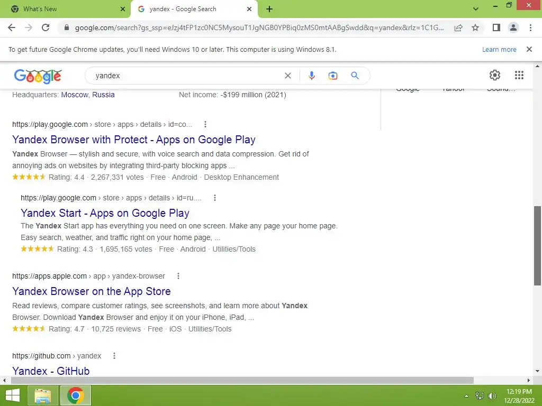Switch to What's New tab
542x406 pixels.
coord(65,9)
